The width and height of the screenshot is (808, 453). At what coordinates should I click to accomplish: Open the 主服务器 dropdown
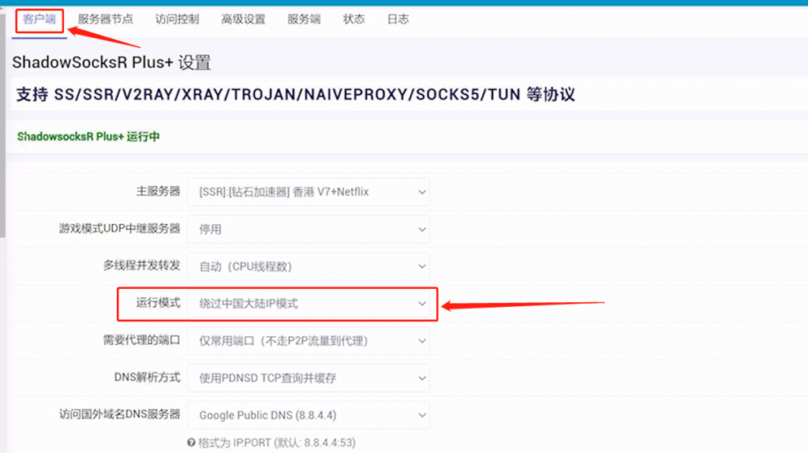pyautogui.click(x=309, y=192)
